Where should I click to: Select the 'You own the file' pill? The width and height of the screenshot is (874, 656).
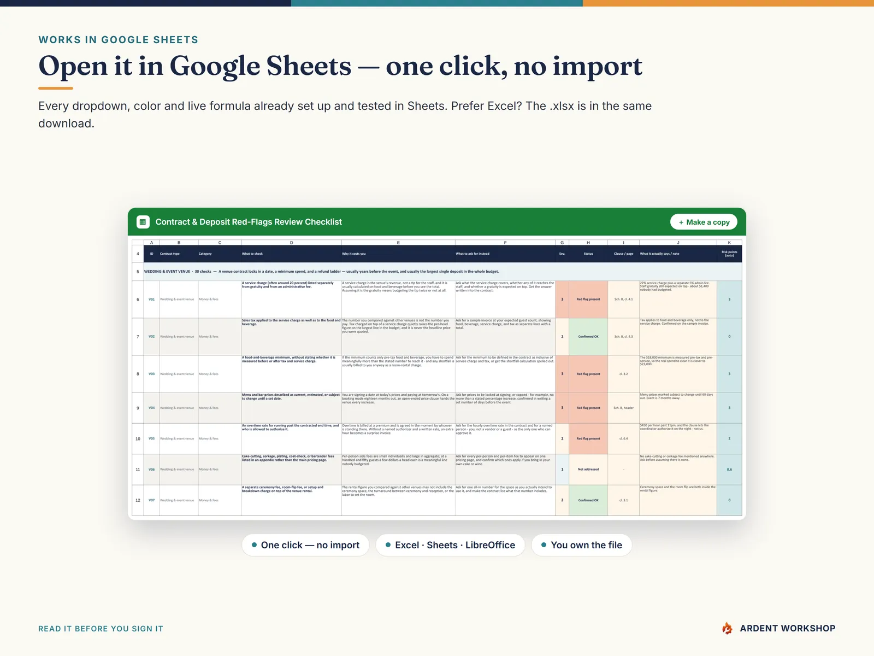click(x=581, y=545)
